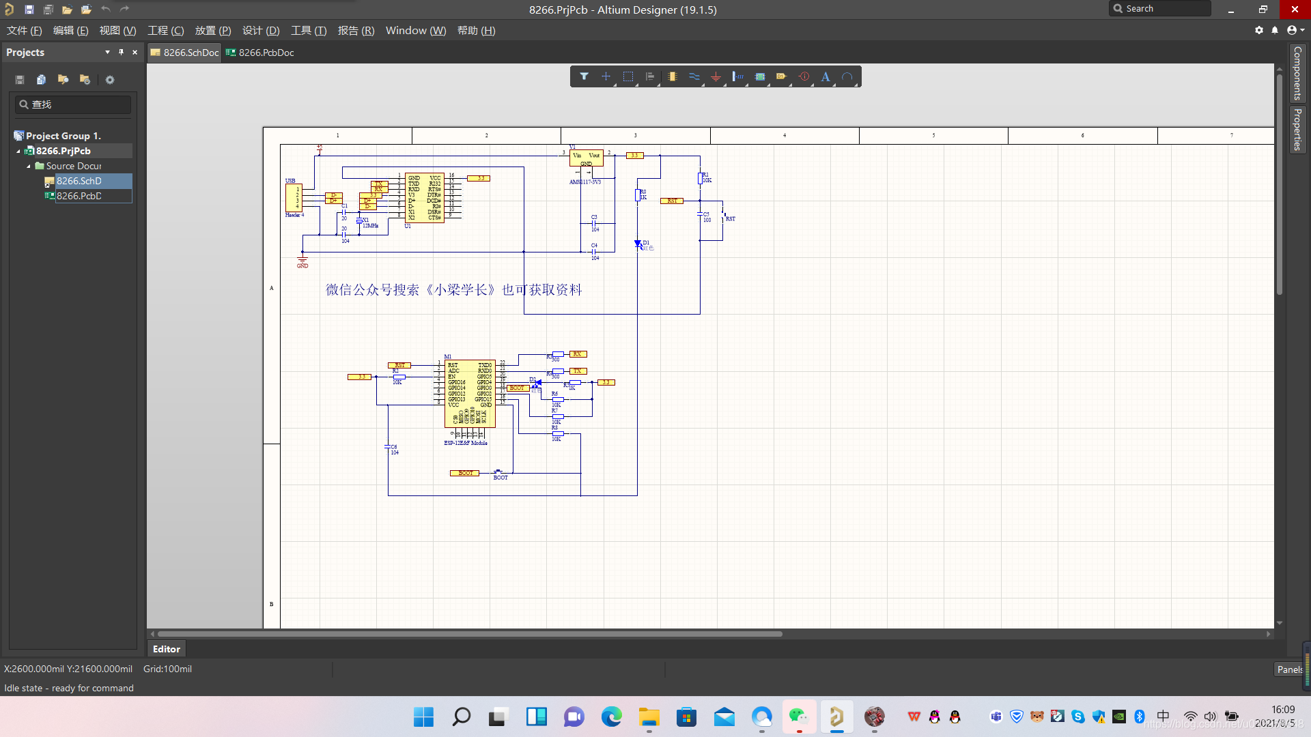Select the text string tool (letter A)
The width and height of the screenshot is (1311, 737).
point(826,76)
